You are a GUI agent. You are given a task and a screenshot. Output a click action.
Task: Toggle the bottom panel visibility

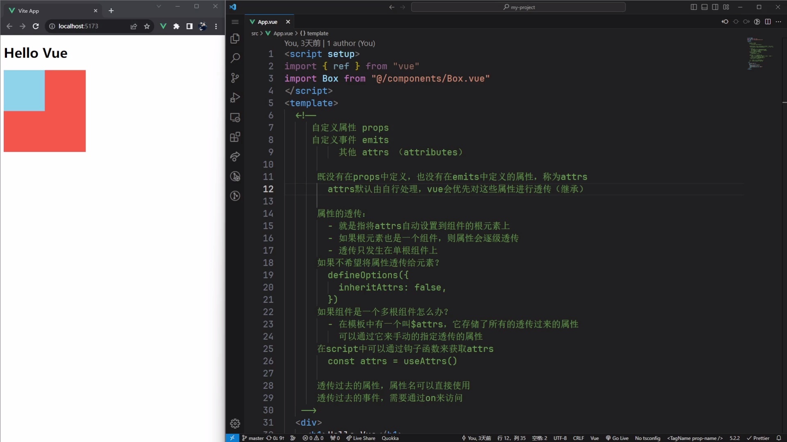pyautogui.click(x=704, y=7)
